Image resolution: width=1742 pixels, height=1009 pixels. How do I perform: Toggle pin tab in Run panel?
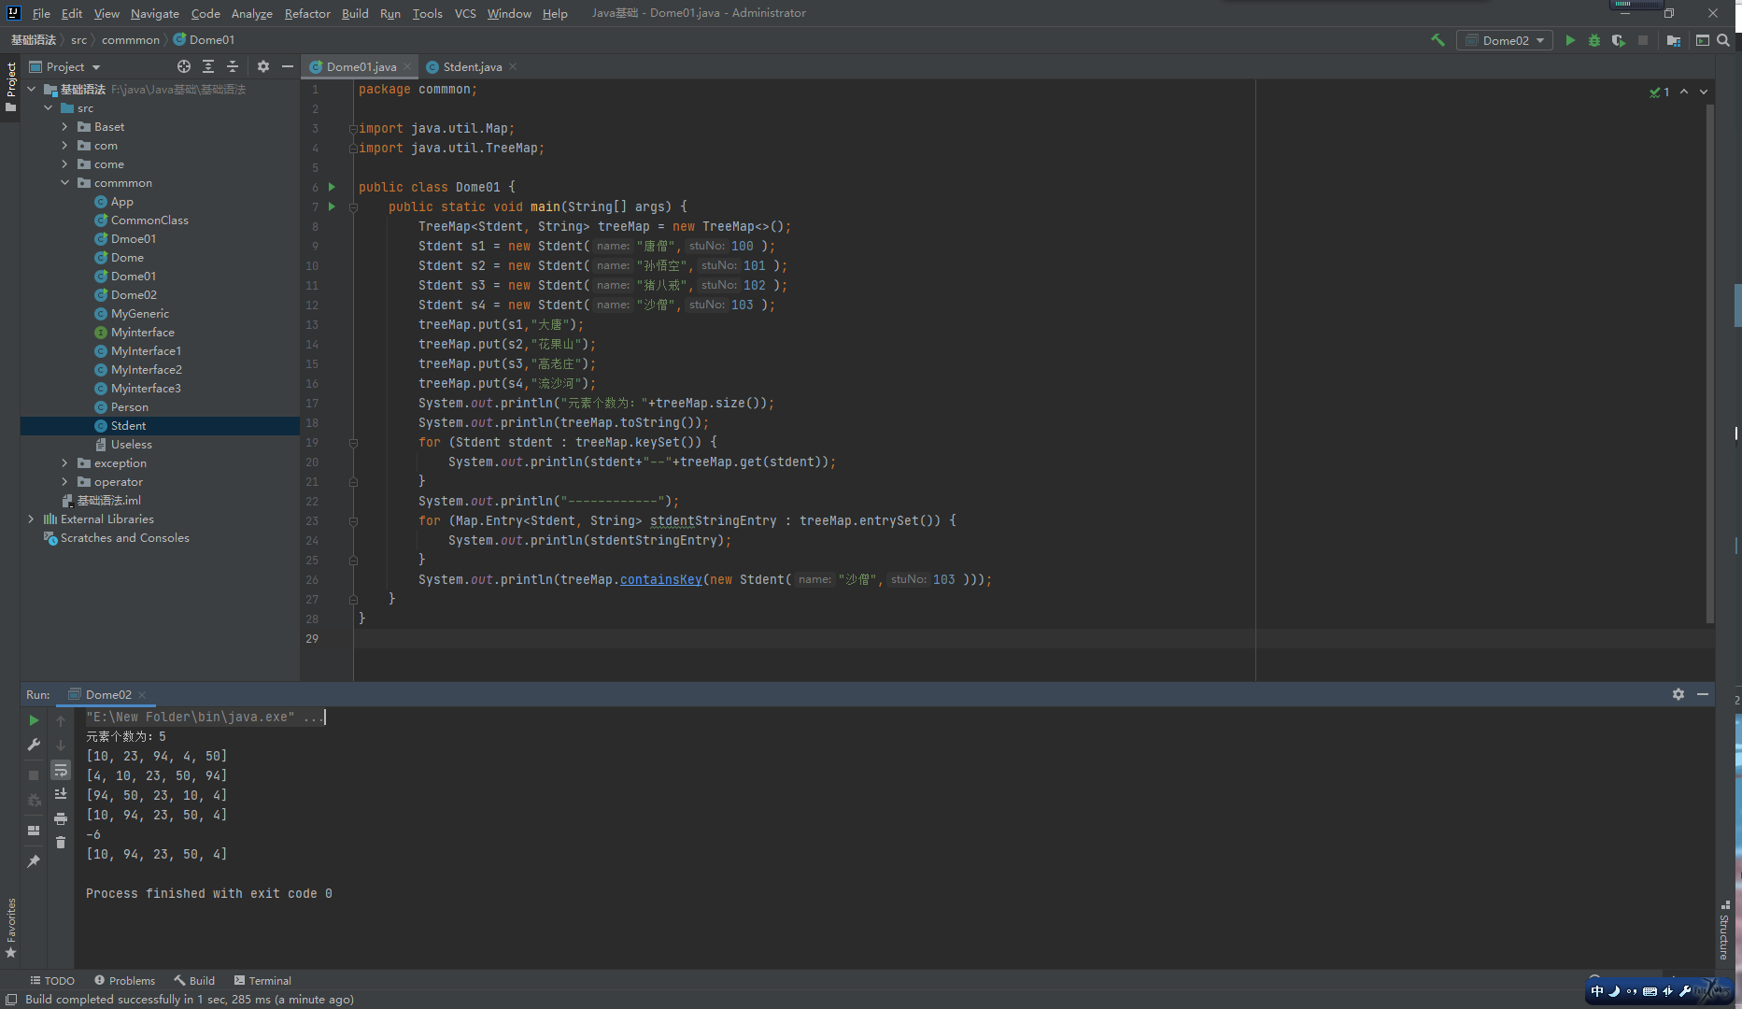point(34,860)
